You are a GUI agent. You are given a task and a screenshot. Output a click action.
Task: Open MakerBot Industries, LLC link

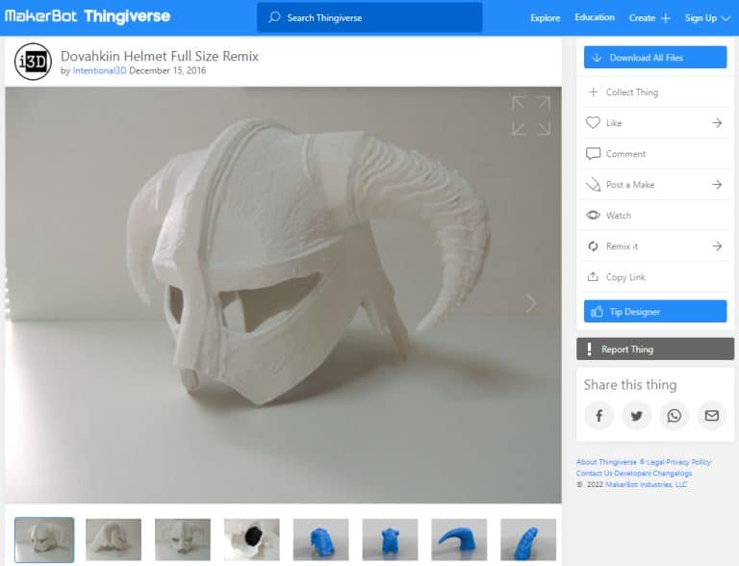pos(647,484)
